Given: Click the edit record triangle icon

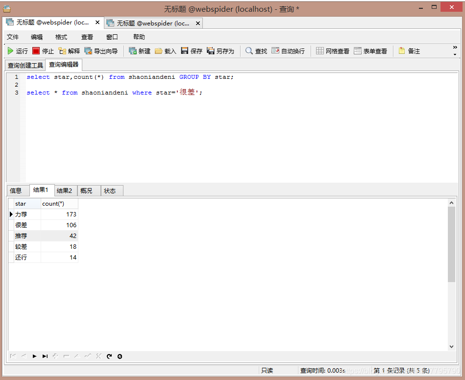Looking at the screenshot, I should (x=77, y=356).
